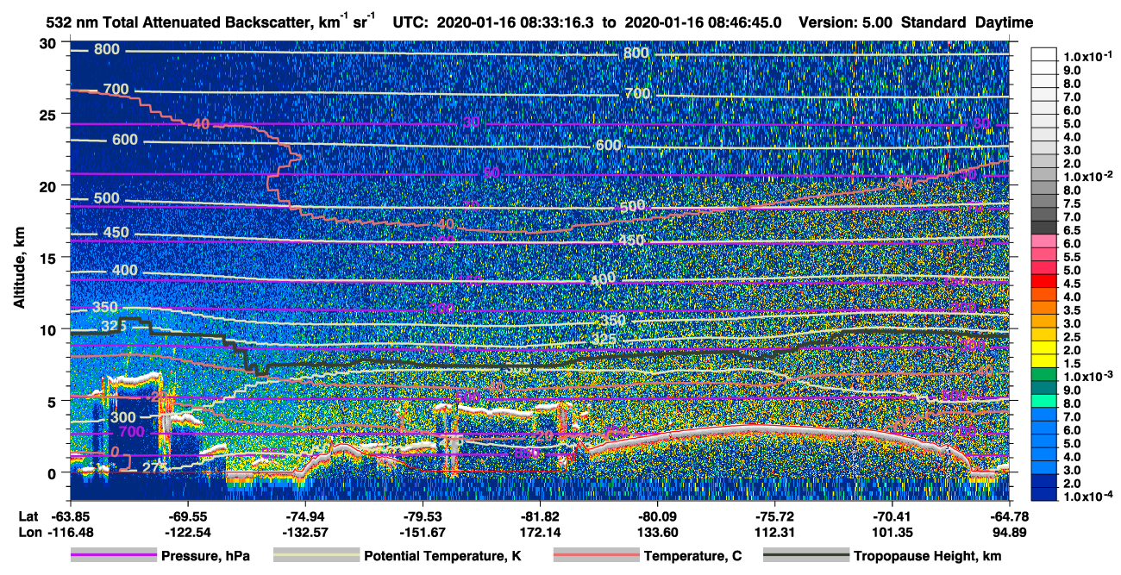Click the magenta Pressure legend line sample
1121x575 pixels.
pyautogui.click(x=113, y=556)
